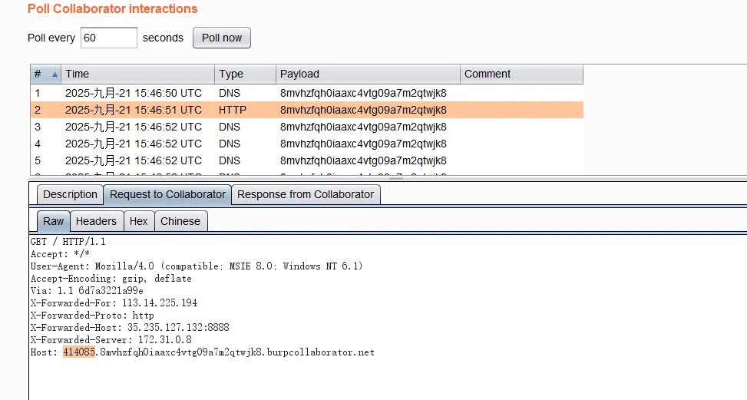
Task: Switch to the Hex view tab
Action: click(138, 221)
